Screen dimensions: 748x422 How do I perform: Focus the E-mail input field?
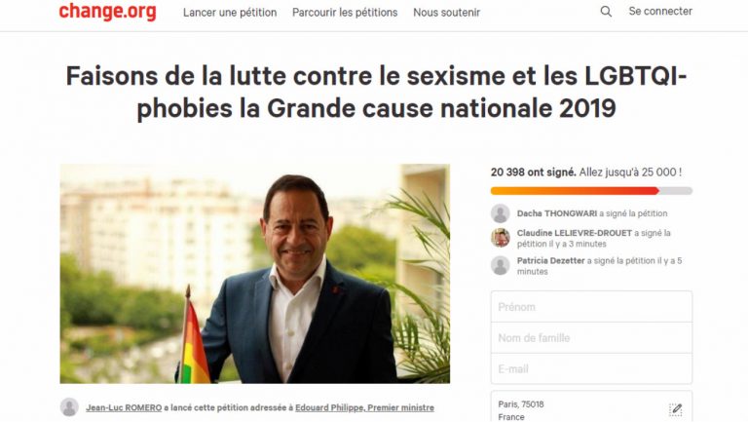tap(591, 368)
